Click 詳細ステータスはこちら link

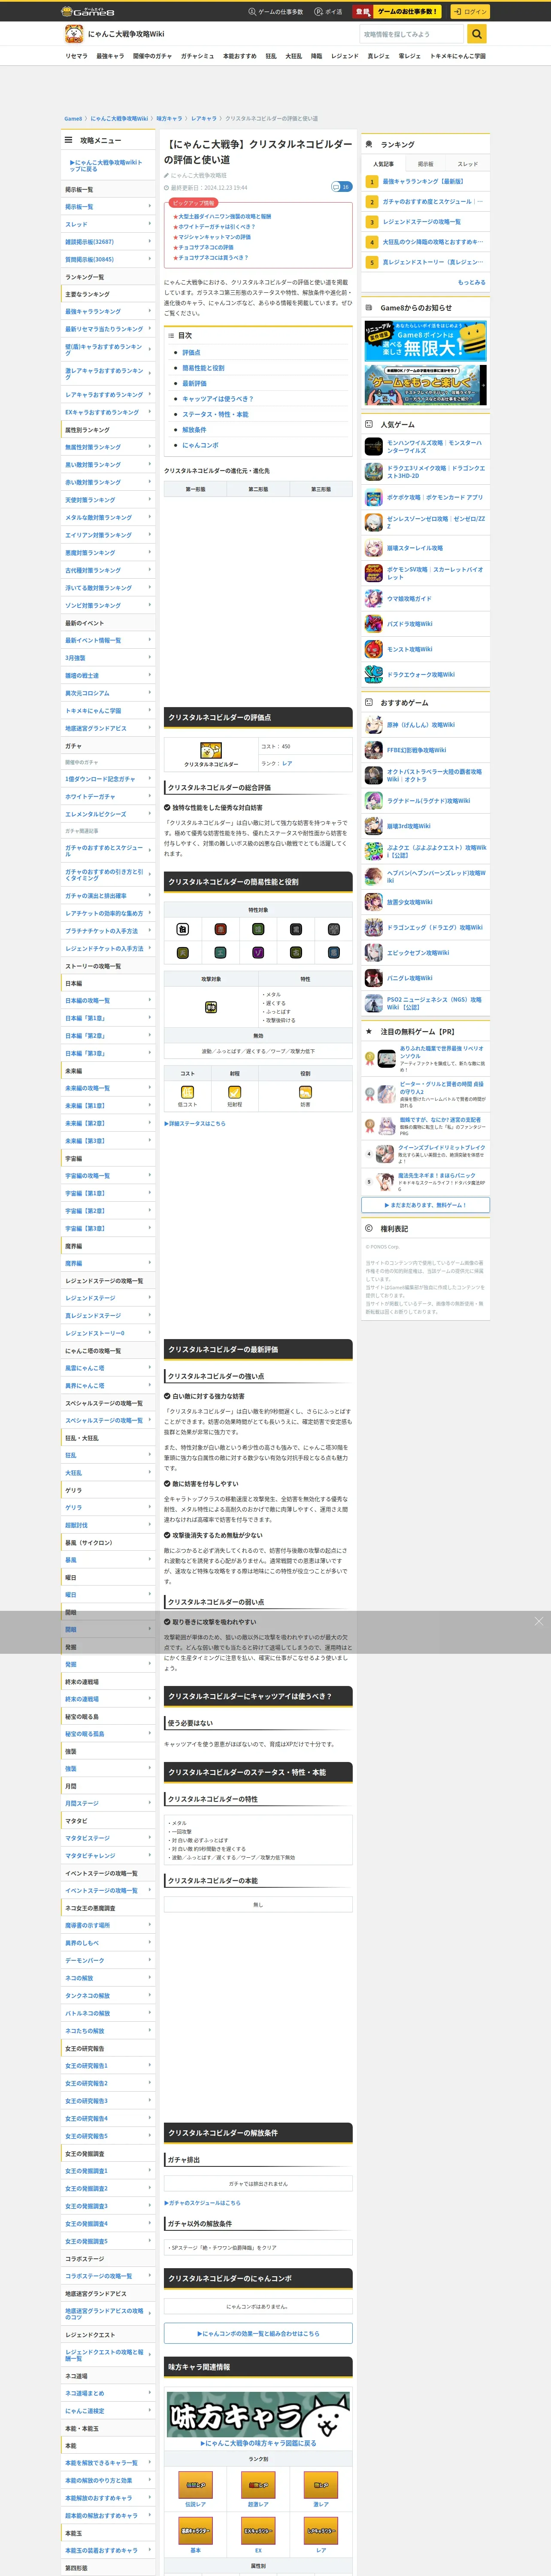[x=195, y=1123]
